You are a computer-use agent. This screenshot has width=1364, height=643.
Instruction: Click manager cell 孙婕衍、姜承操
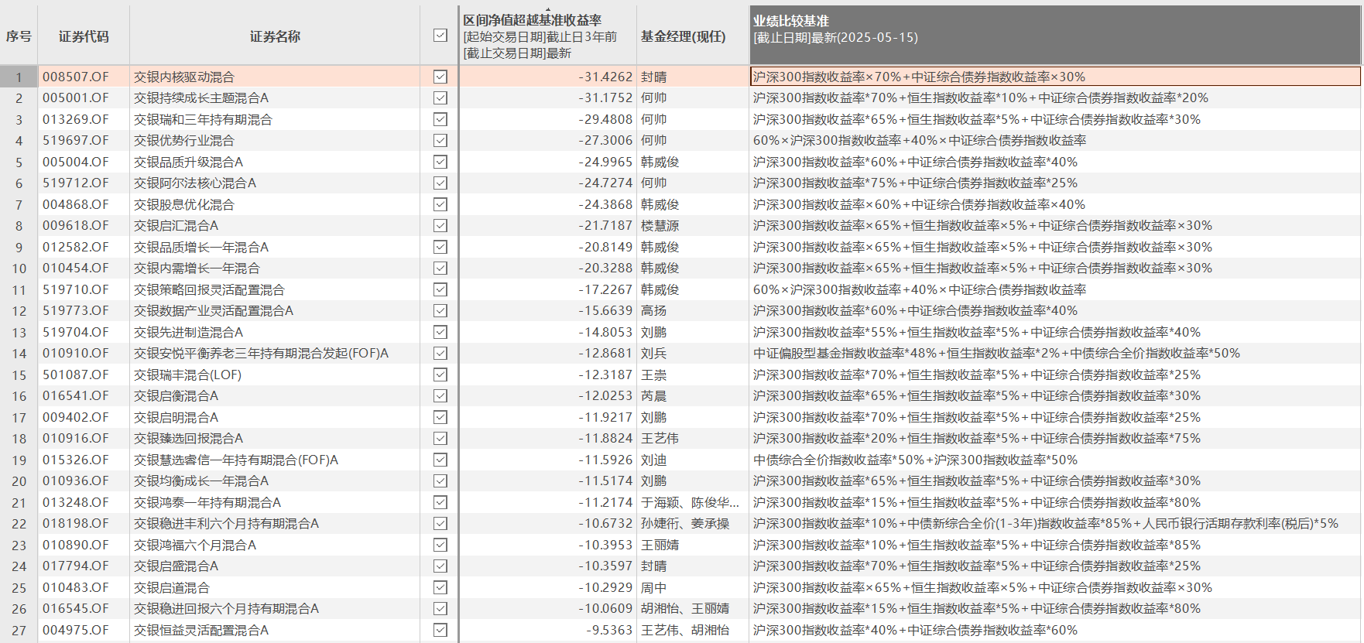click(x=685, y=524)
